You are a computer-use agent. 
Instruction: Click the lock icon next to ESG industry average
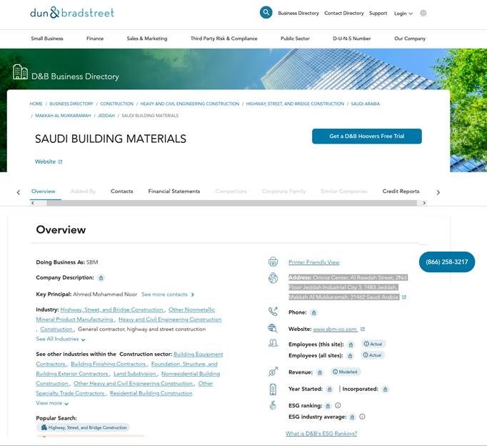[x=352, y=417]
